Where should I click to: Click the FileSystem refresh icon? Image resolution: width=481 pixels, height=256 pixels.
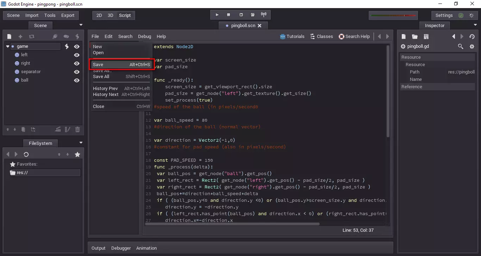click(26, 154)
